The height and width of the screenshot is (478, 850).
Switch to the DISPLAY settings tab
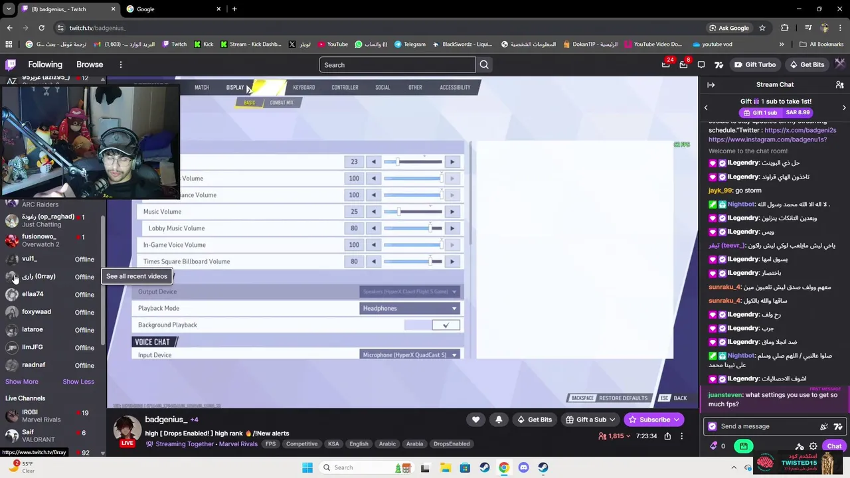(235, 88)
